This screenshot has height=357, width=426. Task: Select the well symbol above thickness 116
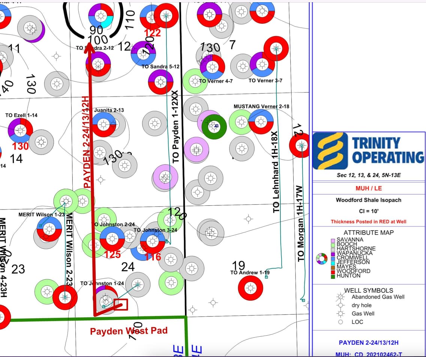click(152, 241)
